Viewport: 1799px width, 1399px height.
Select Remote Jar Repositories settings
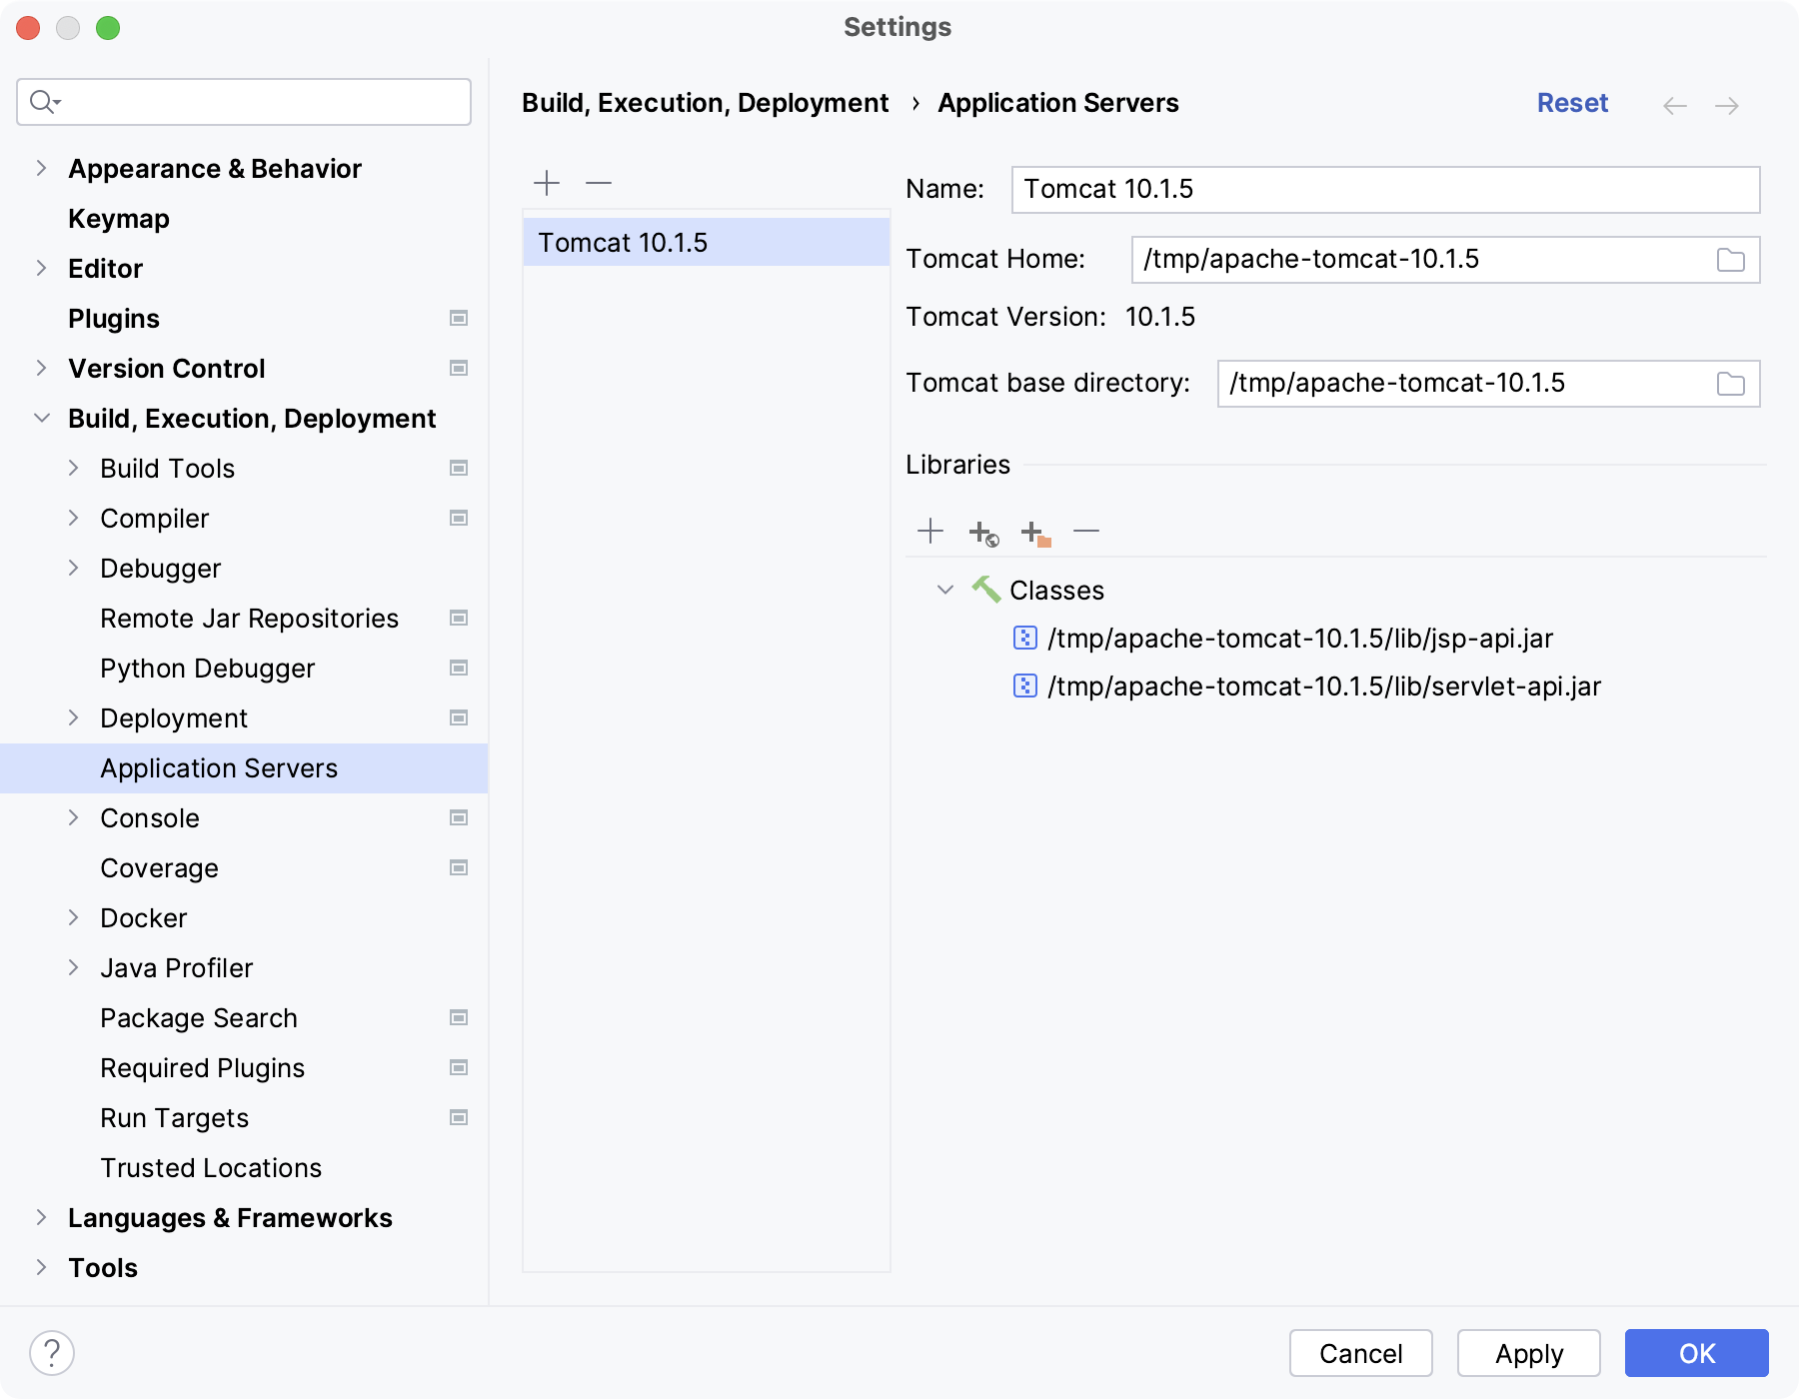coord(250,619)
